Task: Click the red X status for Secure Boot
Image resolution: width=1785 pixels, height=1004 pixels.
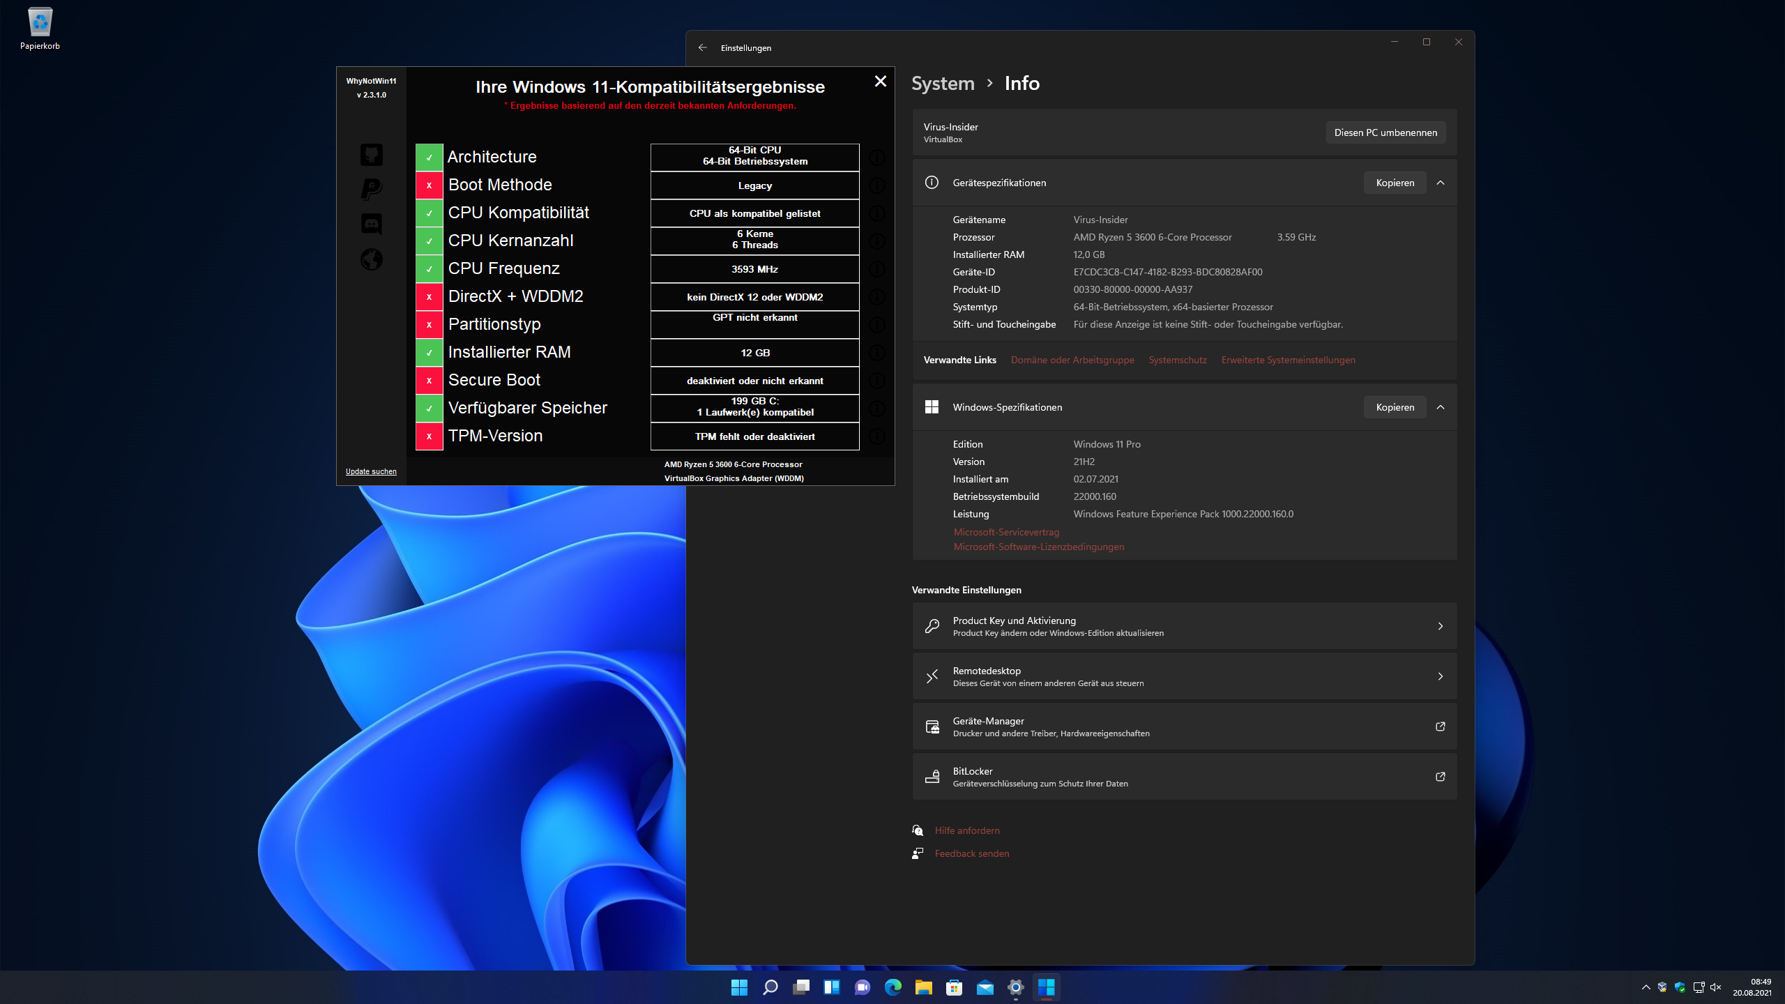Action: [429, 381]
